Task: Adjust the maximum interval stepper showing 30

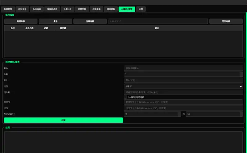Action: point(241,114)
